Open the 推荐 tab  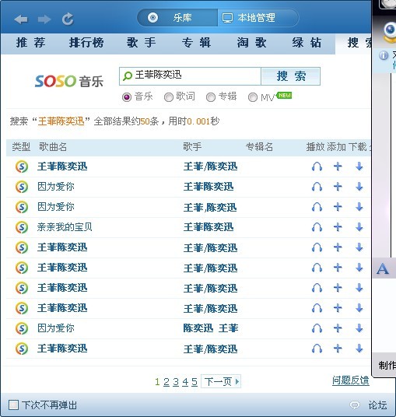tap(30, 43)
